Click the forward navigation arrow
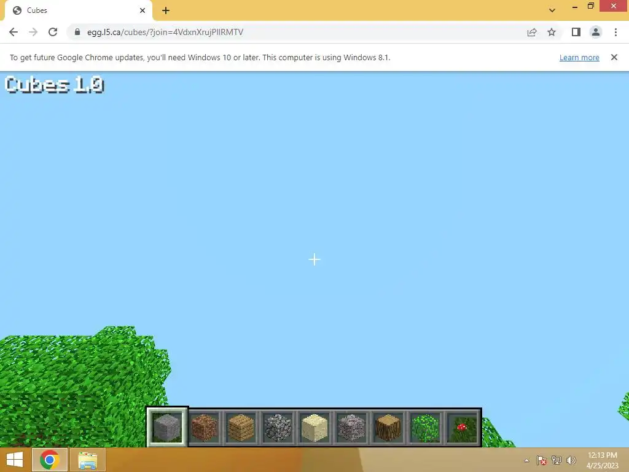This screenshot has height=472, width=629. tap(33, 32)
